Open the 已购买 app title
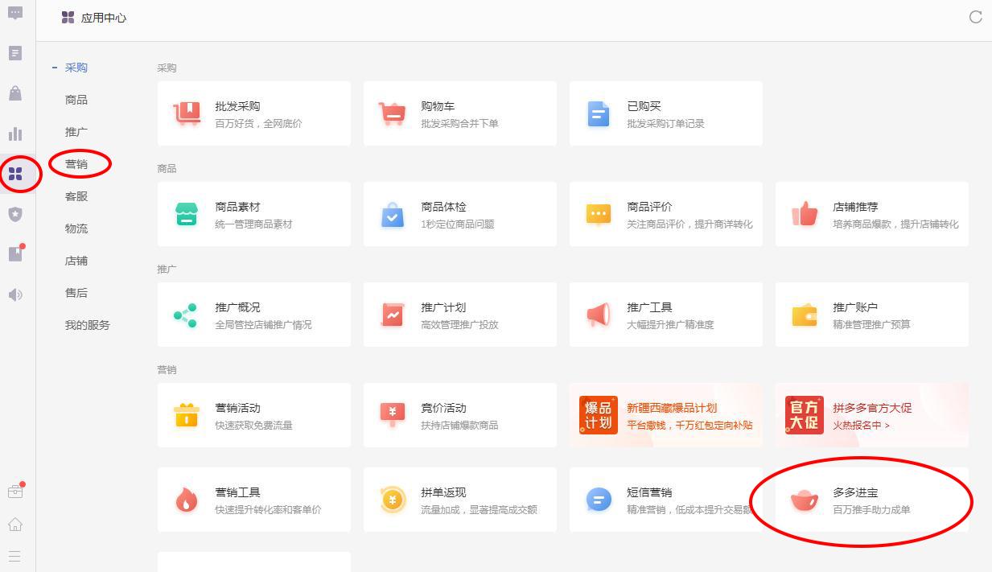The width and height of the screenshot is (992, 572). coord(644,106)
